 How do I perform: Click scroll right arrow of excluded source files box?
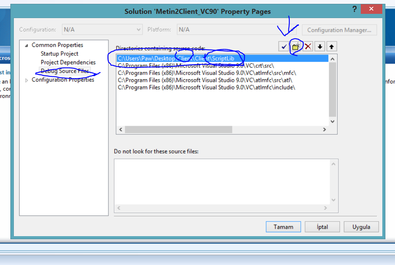pos(325,208)
